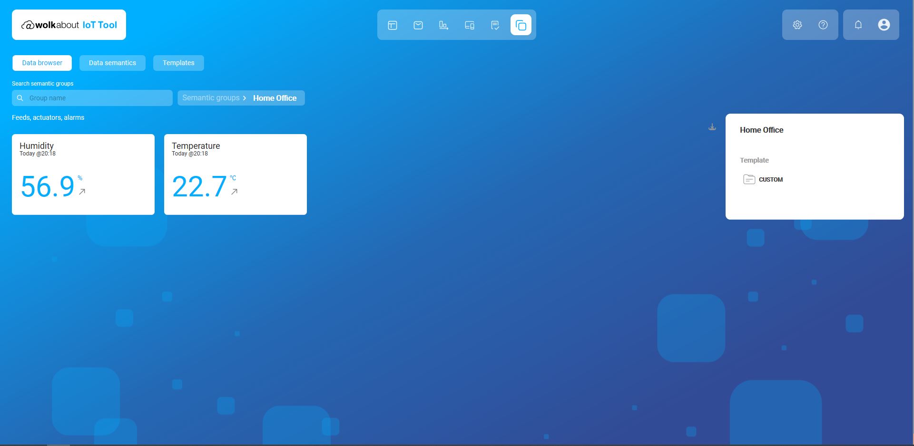Expand the Humidity feed details via its arrow
The image size is (914, 446).
(82, 192)
